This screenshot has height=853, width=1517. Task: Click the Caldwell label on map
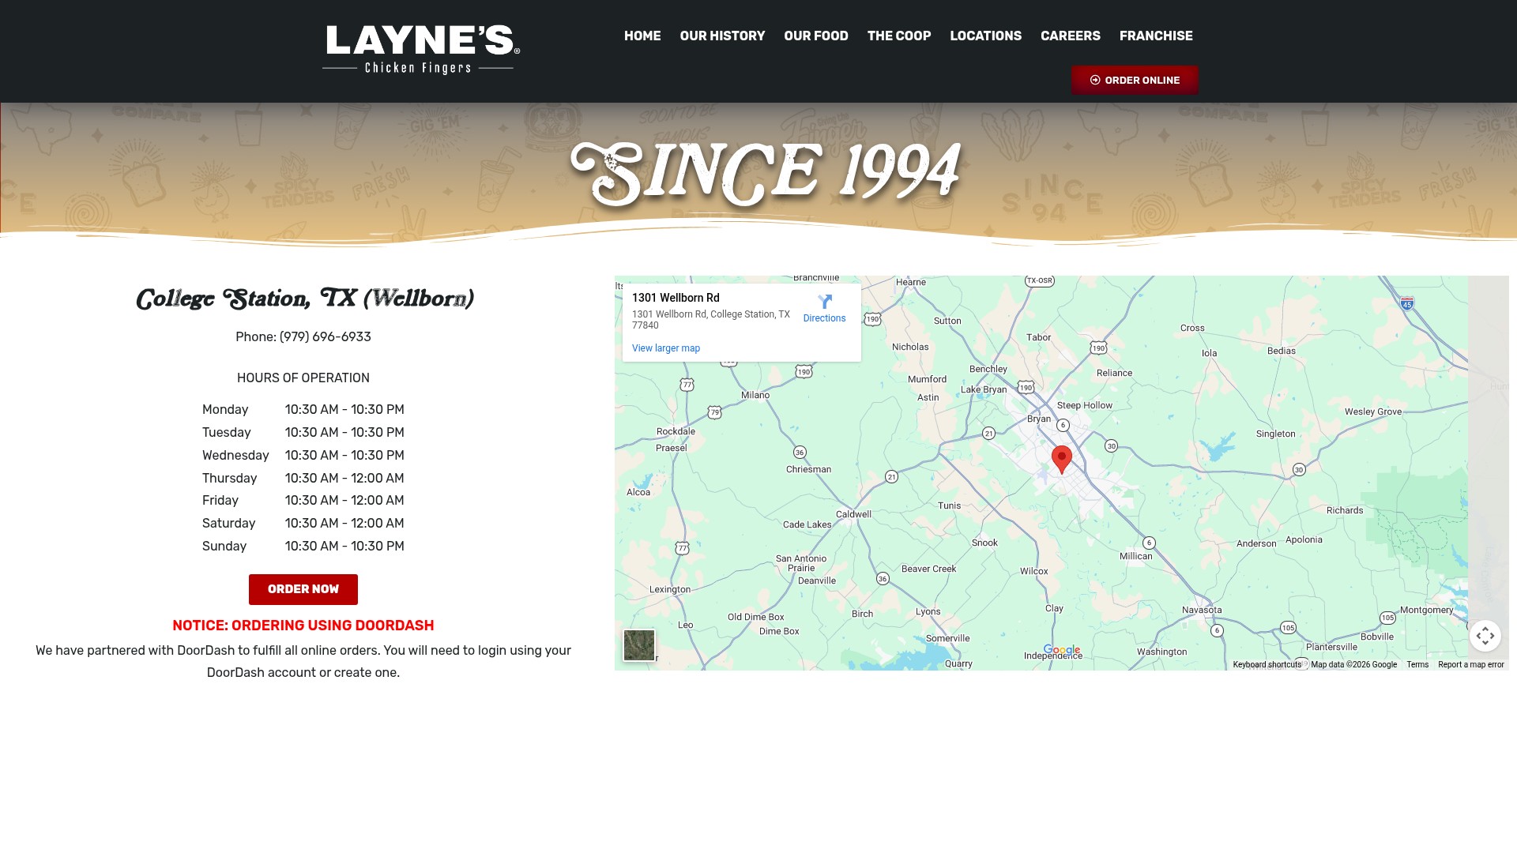[x=853, y=514]
